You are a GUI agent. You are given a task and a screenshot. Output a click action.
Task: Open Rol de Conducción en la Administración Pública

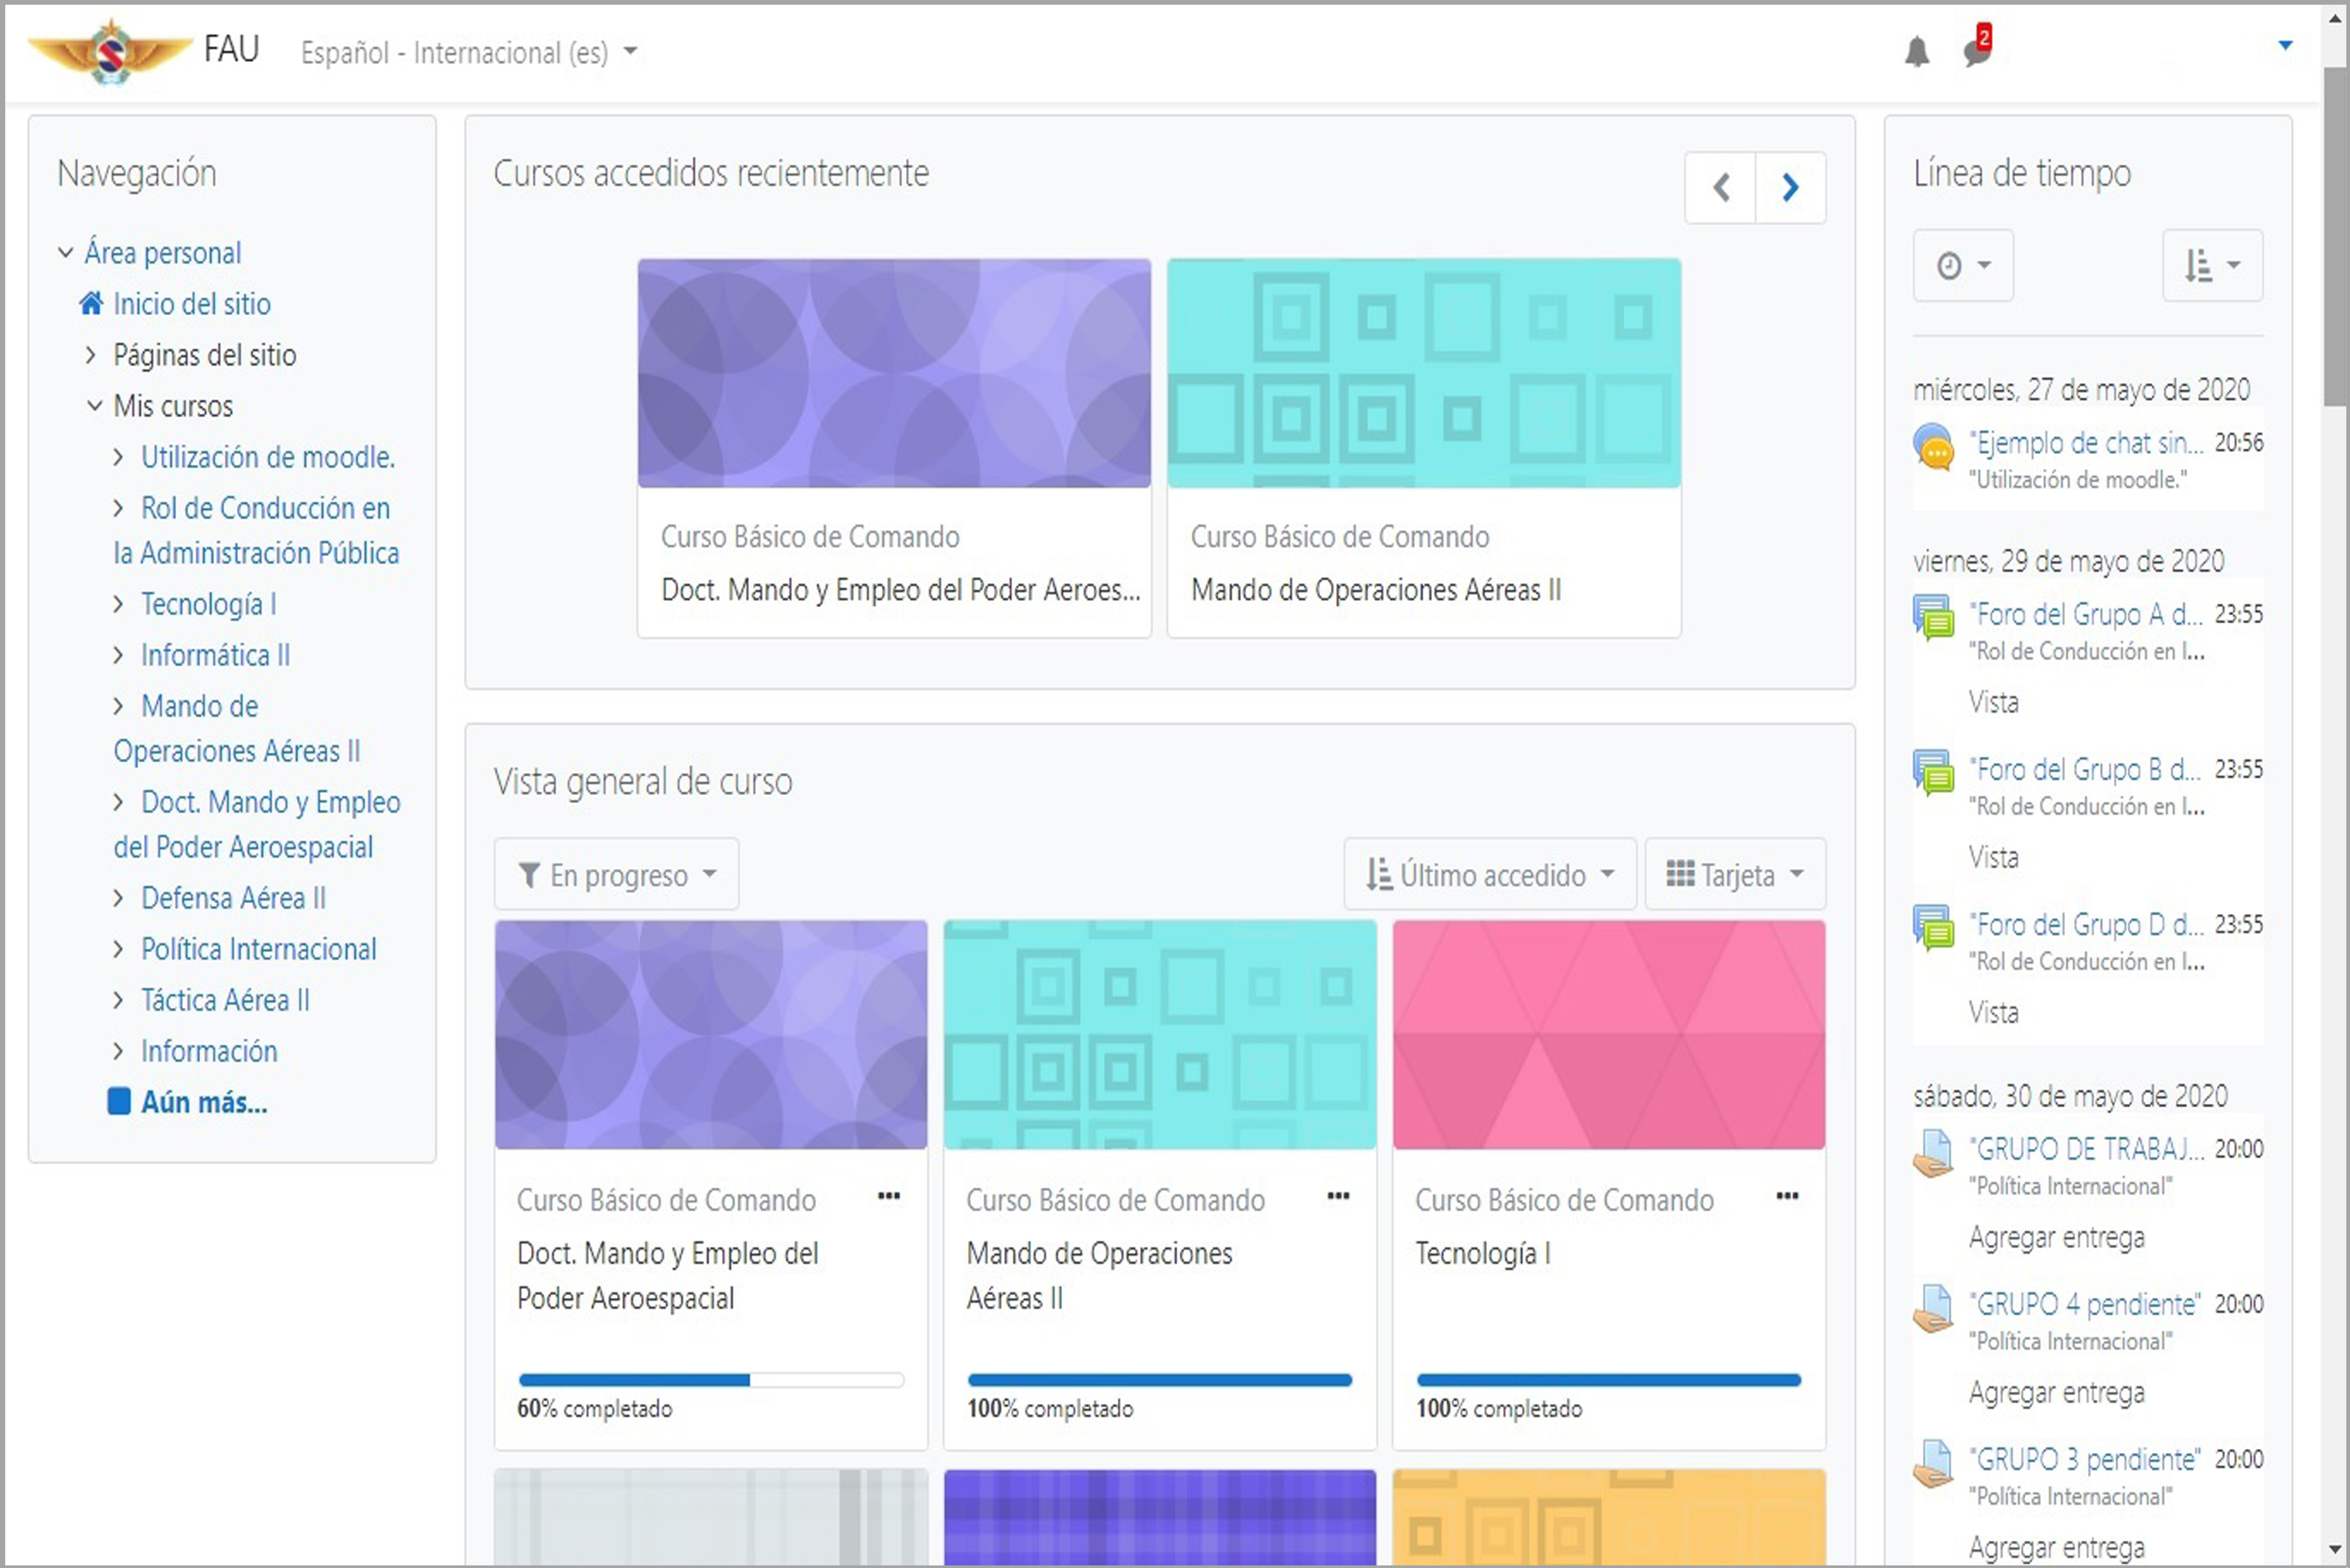(x=257, y=530)
